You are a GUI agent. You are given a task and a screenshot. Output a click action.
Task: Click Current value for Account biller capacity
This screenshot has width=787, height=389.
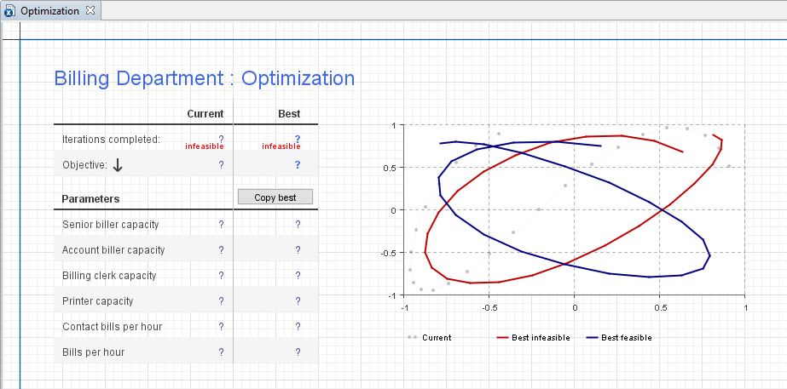222,250
